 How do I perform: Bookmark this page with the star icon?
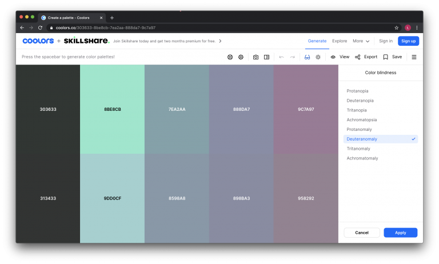(396, 27)
